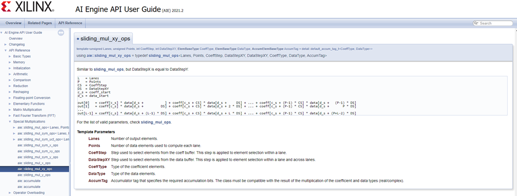Open Matrix Multiplication in the sidebar
This screenshot has height=196, width=517.
(x=28, y=110)
